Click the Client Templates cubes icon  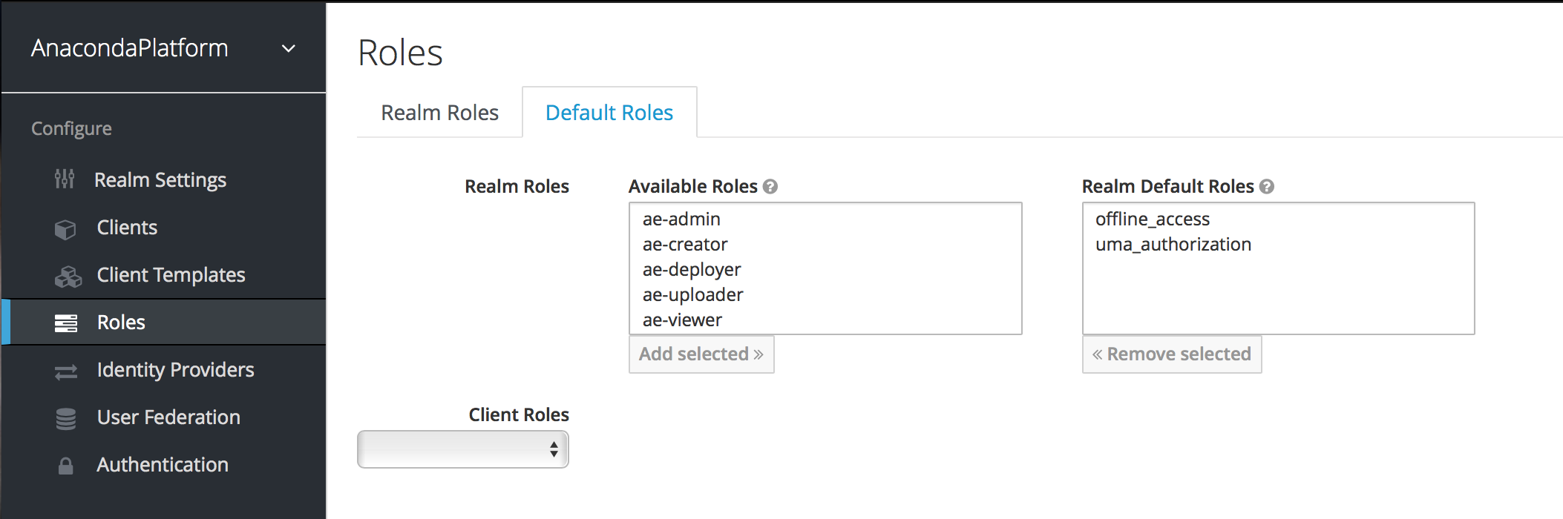pyautogui.click(x=68, y=277)
